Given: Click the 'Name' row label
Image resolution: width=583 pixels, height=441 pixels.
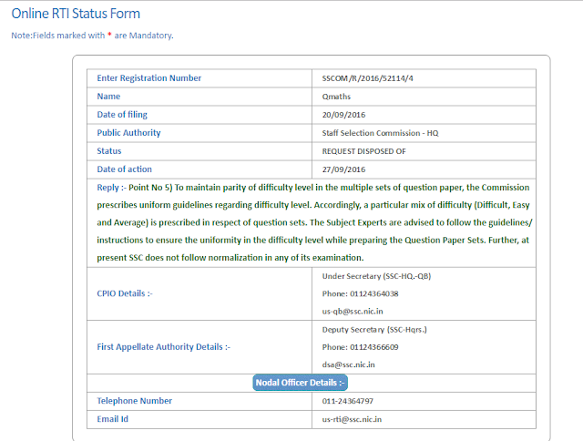Looking at the screenshot, I should [x=108, y=97].
